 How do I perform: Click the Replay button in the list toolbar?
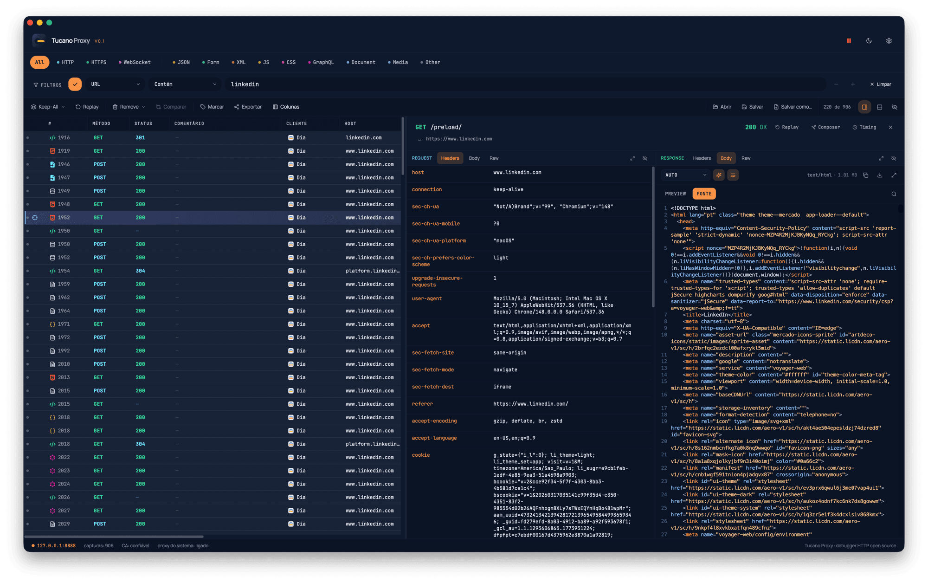click(87, 107)
